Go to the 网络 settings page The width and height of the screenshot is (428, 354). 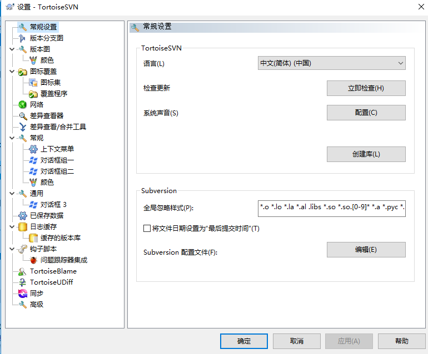pos(37,105)
